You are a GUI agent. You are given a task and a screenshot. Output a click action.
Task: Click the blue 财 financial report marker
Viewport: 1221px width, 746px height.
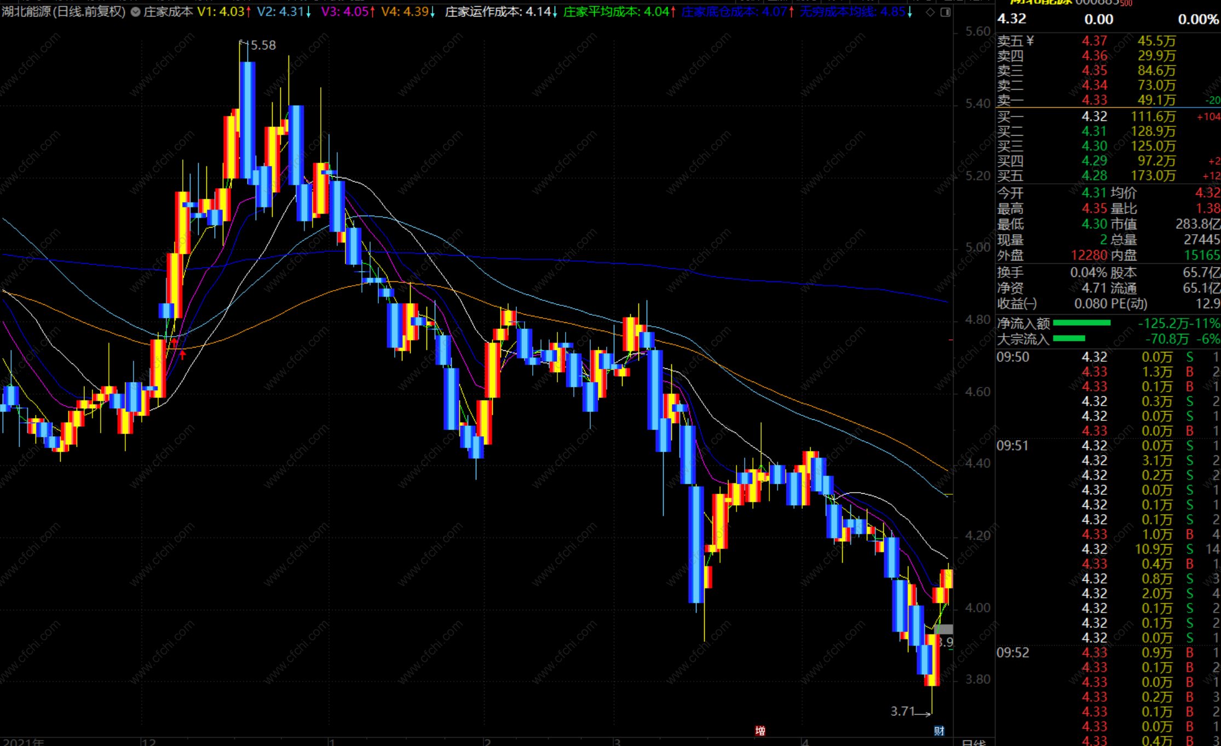[938, 731]
